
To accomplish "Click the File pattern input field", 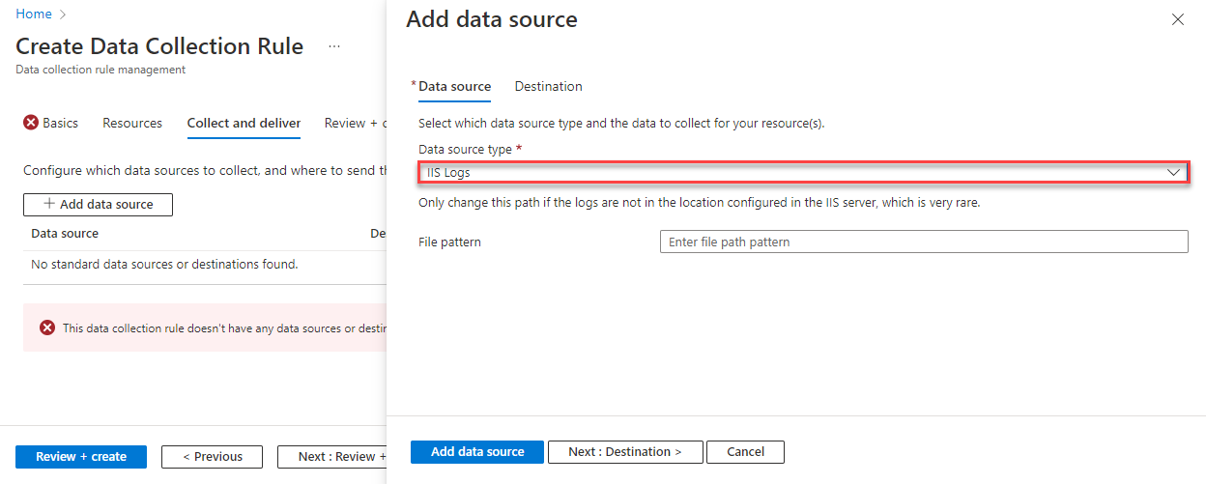I will coord(923,242).
